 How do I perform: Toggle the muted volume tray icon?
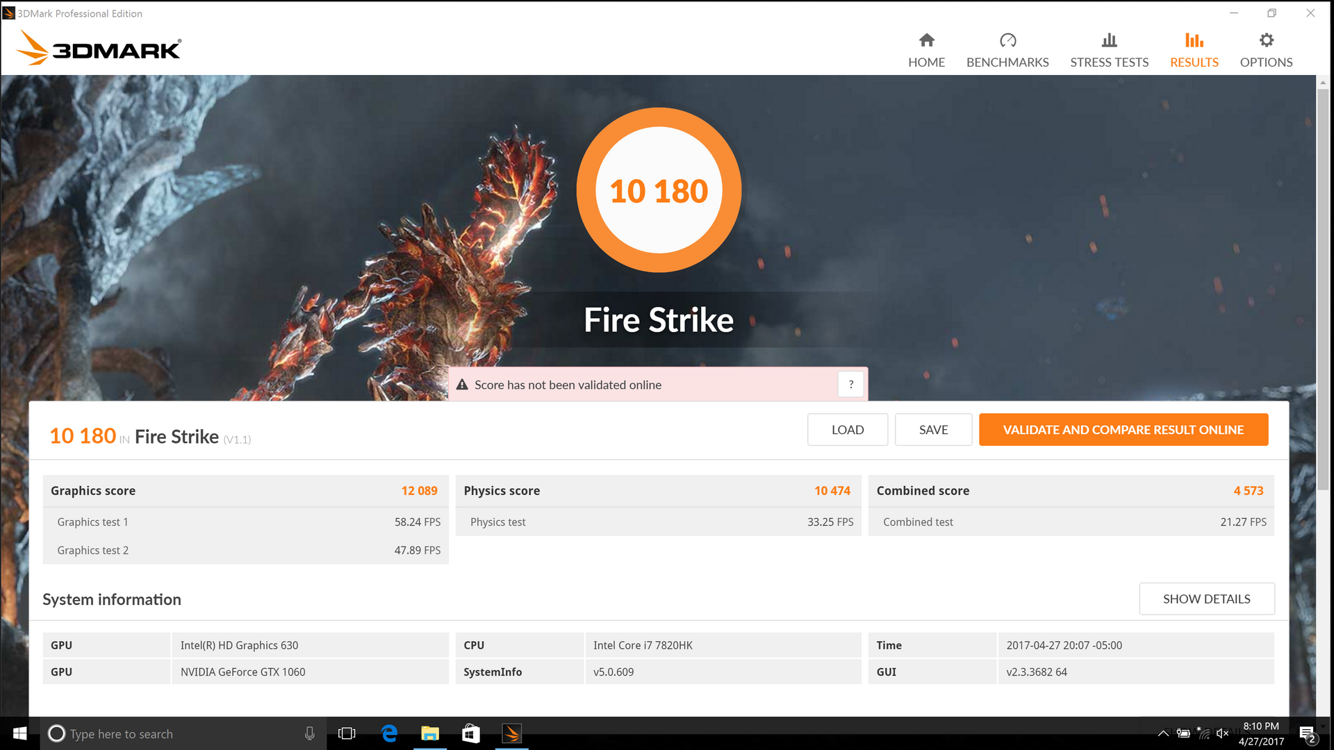(x=1223, y=733)
